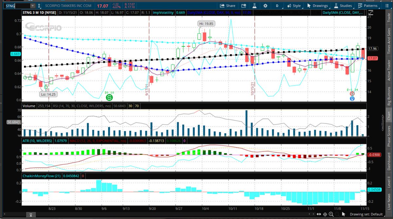The height and width of the screenshot is (219, 393).
Task: Click the 17.96 price axis label
Action: 373,49
